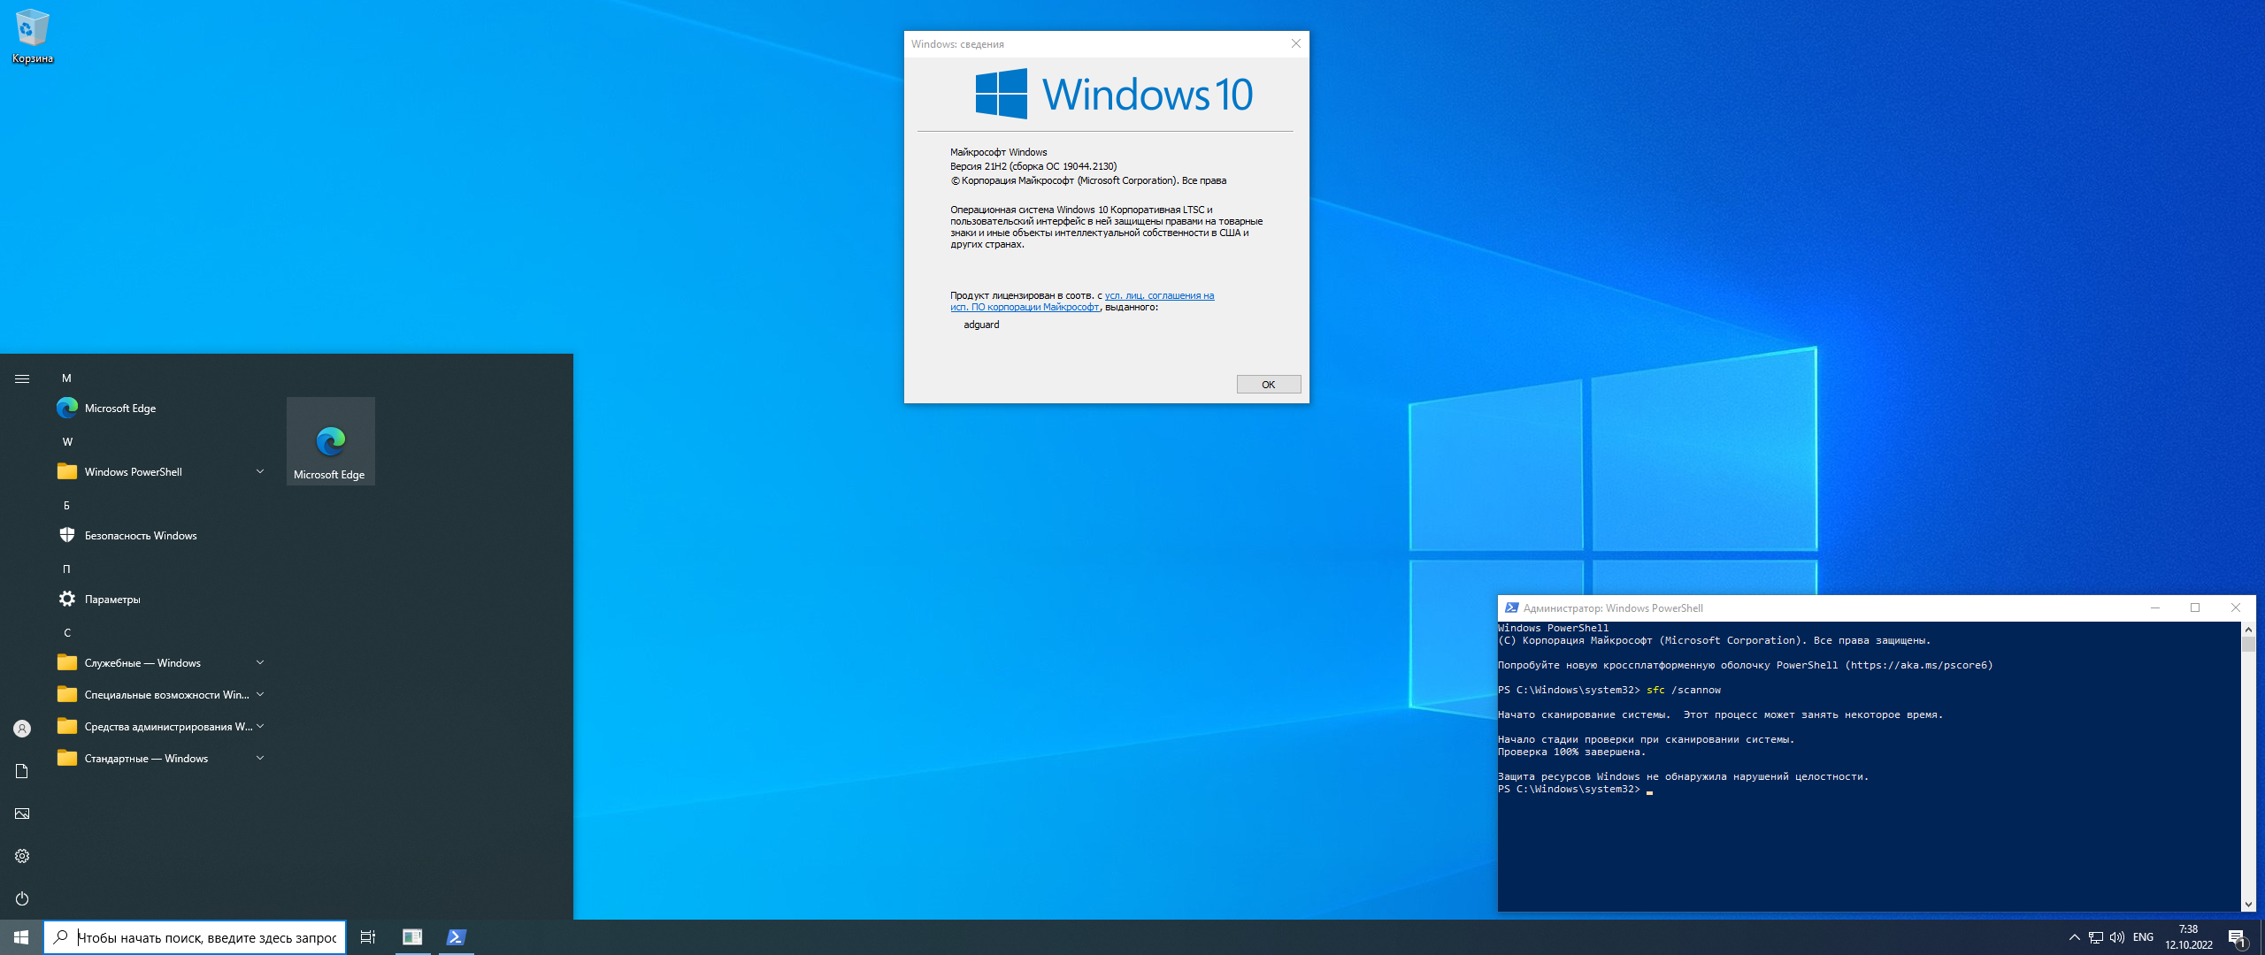
Task: Maximize the PowerShell window
Action: [2195, 607]
